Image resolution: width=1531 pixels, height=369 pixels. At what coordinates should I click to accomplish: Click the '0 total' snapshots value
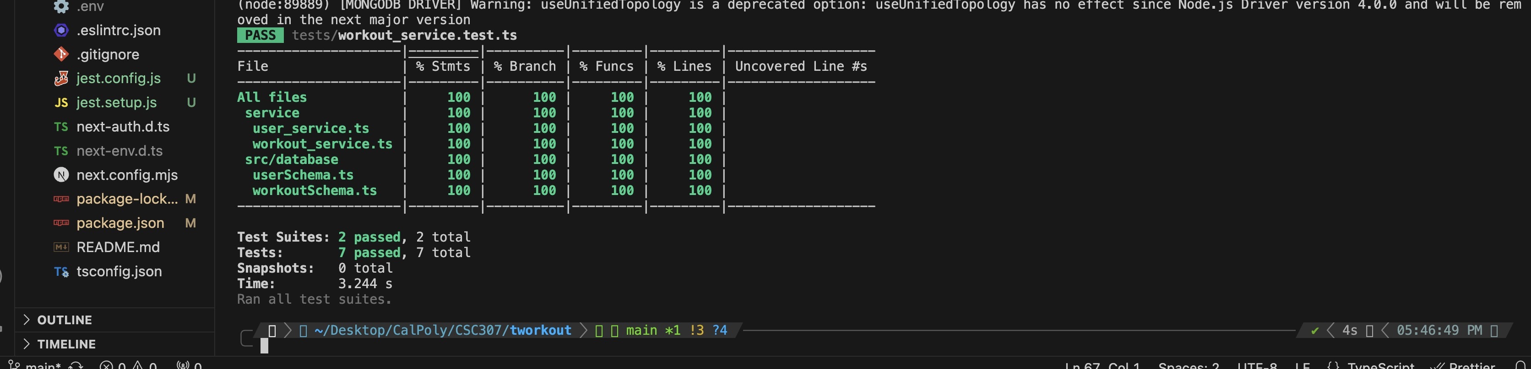365,268
